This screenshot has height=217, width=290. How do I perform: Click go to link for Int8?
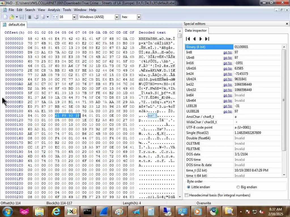(x=228, y=52)
